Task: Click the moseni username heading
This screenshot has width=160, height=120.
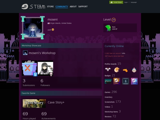Action: pyautogui.click(x=52, y=20)
